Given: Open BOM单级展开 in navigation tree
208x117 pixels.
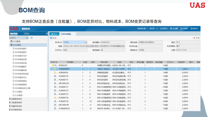Looking at the screenshot, I should (x=21, y=52).
